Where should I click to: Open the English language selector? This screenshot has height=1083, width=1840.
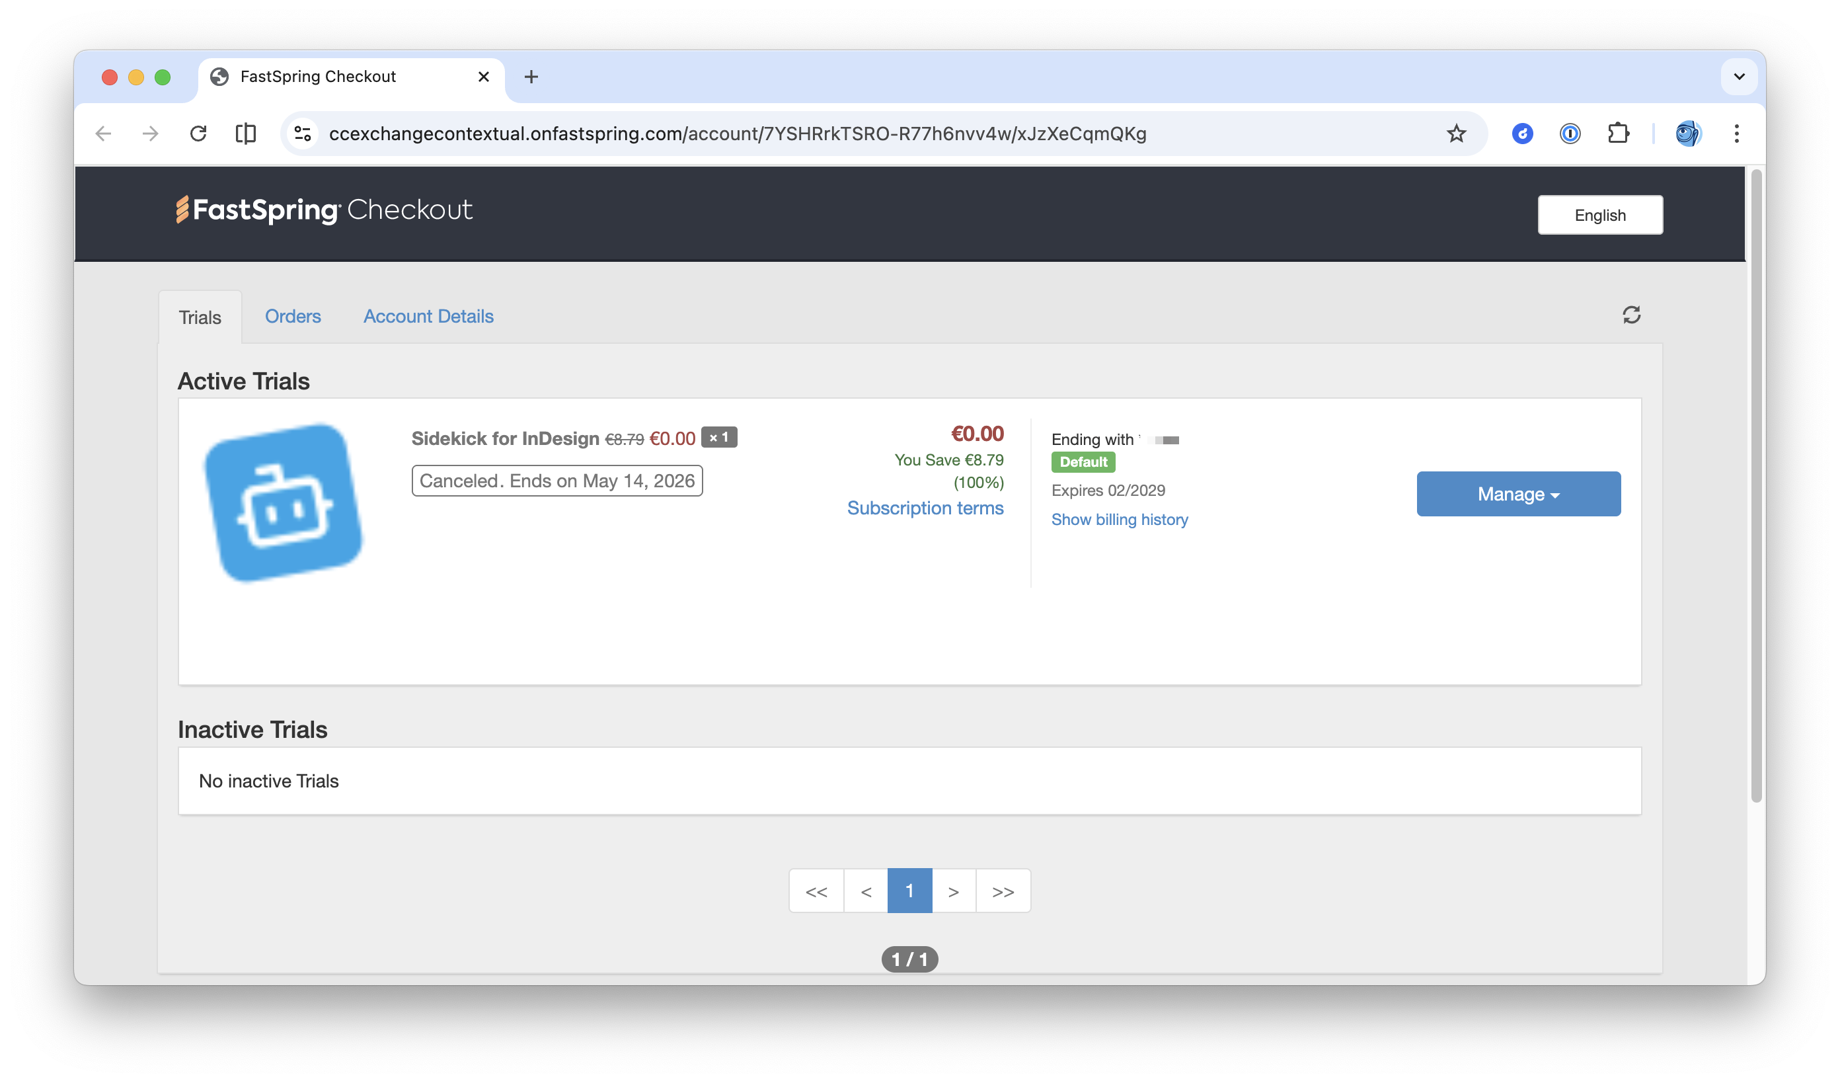pos(1600,215)
